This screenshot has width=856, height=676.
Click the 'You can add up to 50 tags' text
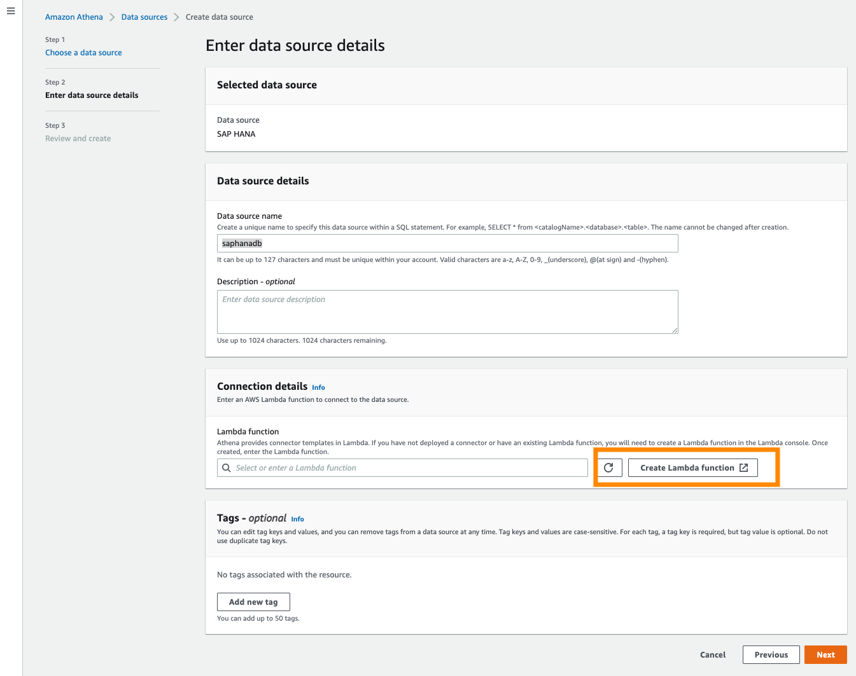point(258,619)
